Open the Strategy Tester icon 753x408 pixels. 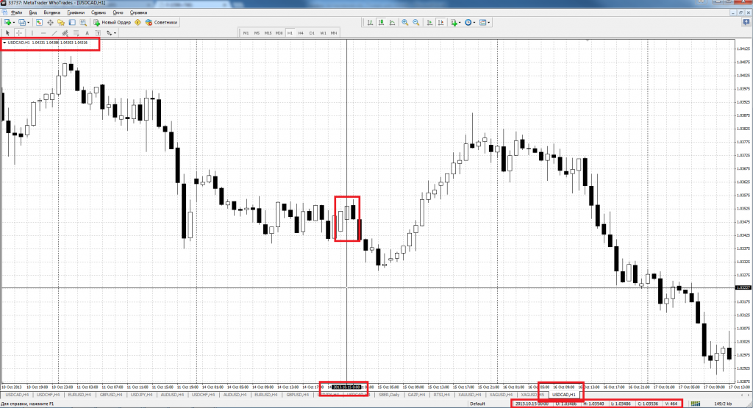click(83, 22)
